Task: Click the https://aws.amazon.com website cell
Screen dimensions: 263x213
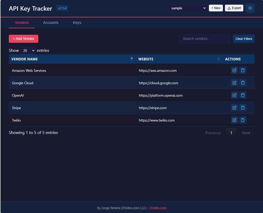Action: click(179, 70)
